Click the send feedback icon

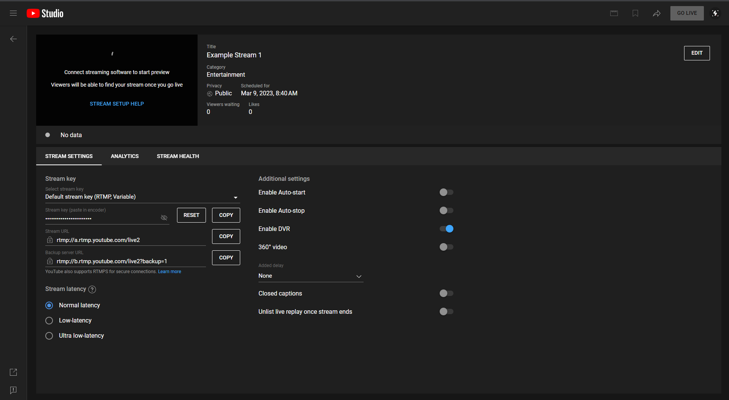(13, 390)
